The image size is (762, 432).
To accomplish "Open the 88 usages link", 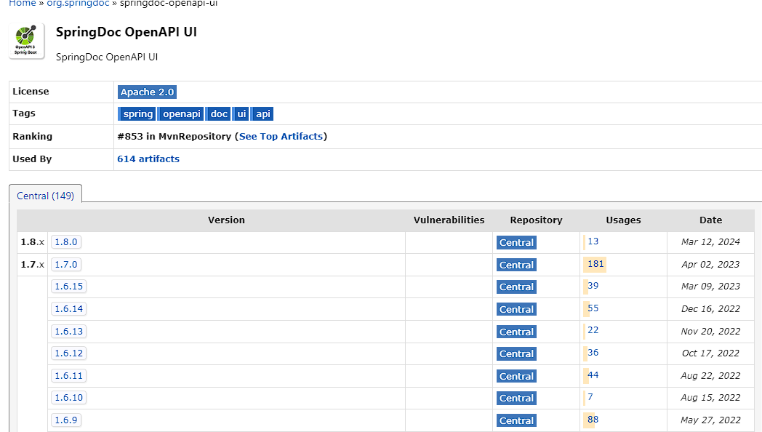I will pos(593,420).
